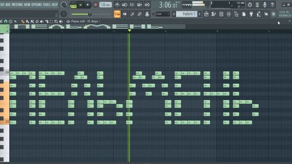Select the Select (dashed rectangle) tool
Screen dimensions: 292x164
tap(51, 21)
